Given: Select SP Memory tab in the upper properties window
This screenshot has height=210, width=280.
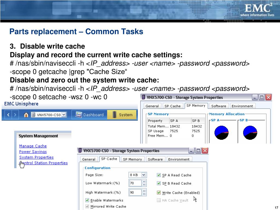Looking at the screenshot, I should (196, 106).
